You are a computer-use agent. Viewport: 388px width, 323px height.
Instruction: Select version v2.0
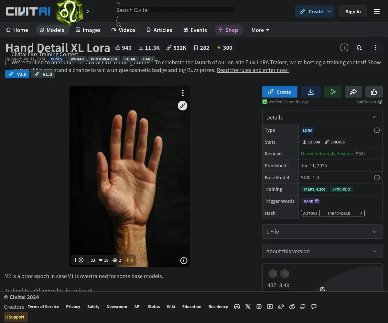pyautogui.click(x=17, y=74)
